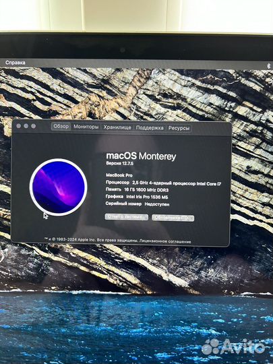Click the Версия 12.7.5 text
The height and width of the screenshot is (364, 273).
click(x=119, y=163)
